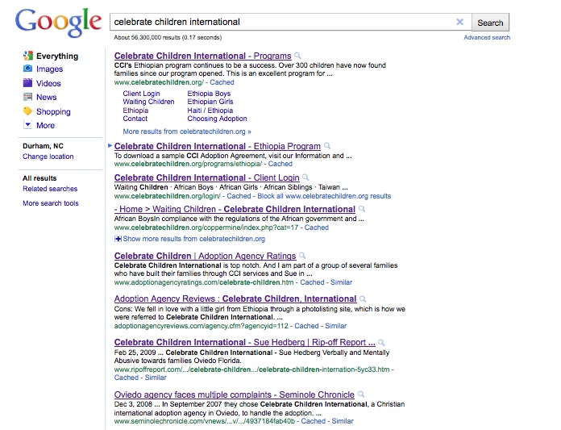The image size is (561, 430).
Task: Open Cached link for coppermine result
Action: point(316,228)
